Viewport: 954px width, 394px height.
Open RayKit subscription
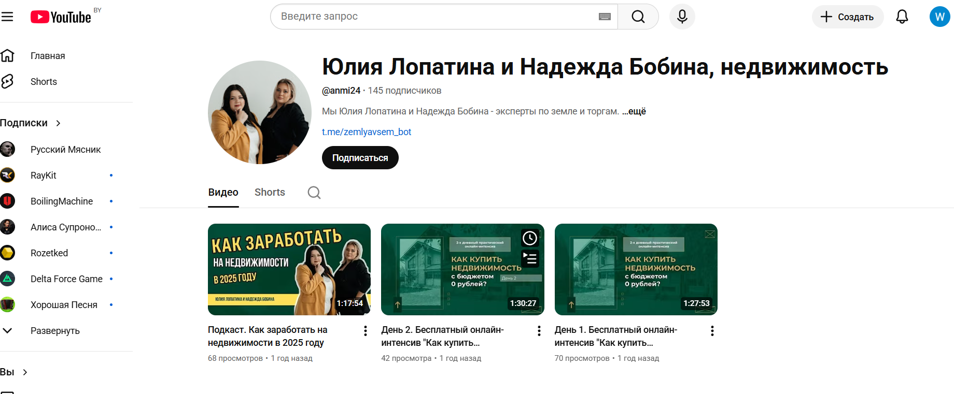click(44, 175)
